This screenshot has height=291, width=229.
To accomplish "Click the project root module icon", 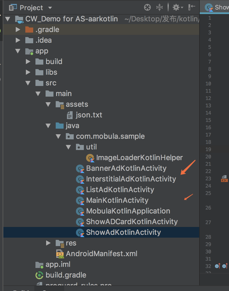I will point(19,19).
